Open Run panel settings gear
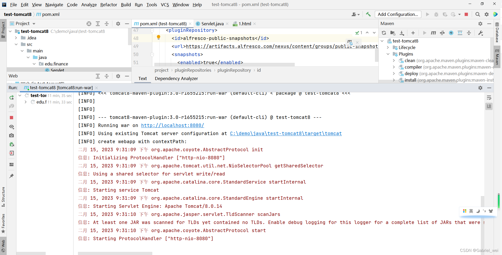 (480, 88)
